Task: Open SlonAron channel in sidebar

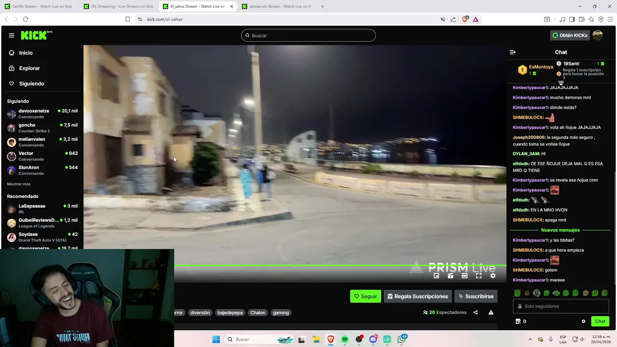Action: pyautogui.click(x=42, y=170)
